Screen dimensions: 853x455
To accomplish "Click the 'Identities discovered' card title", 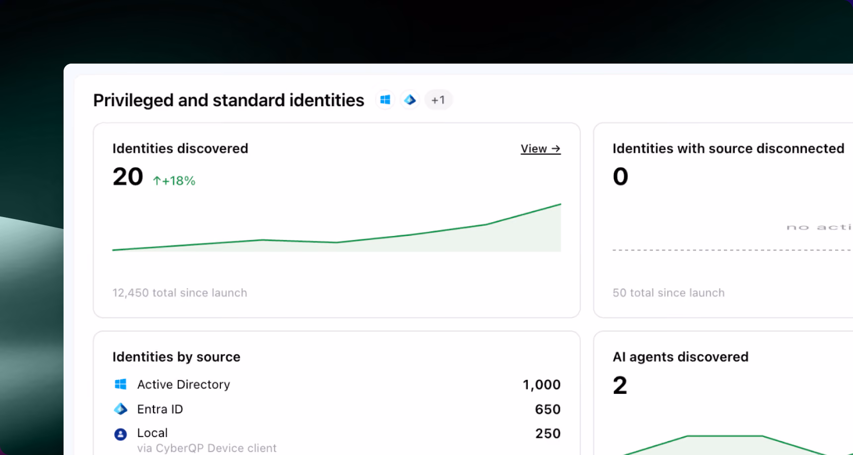I will 180,149.
